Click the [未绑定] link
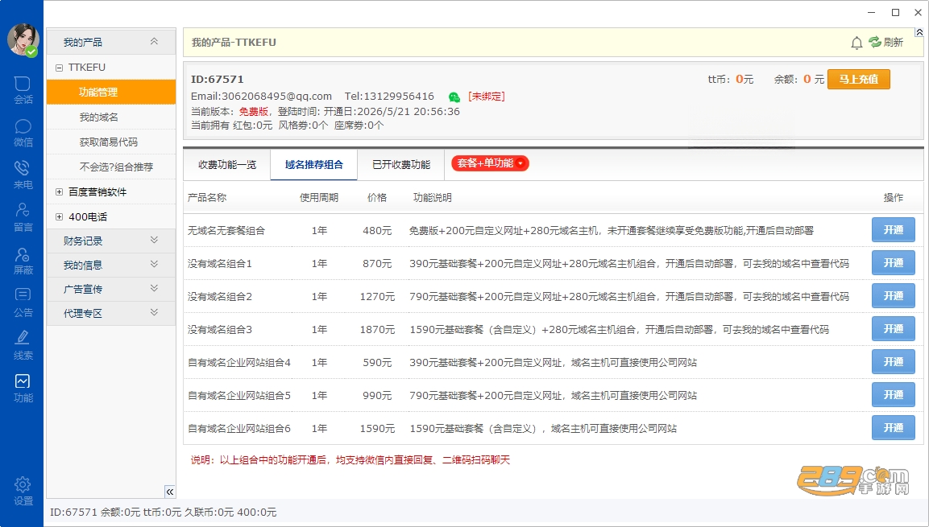The height and width of the screenshot is (527, 929). point(487,97)
